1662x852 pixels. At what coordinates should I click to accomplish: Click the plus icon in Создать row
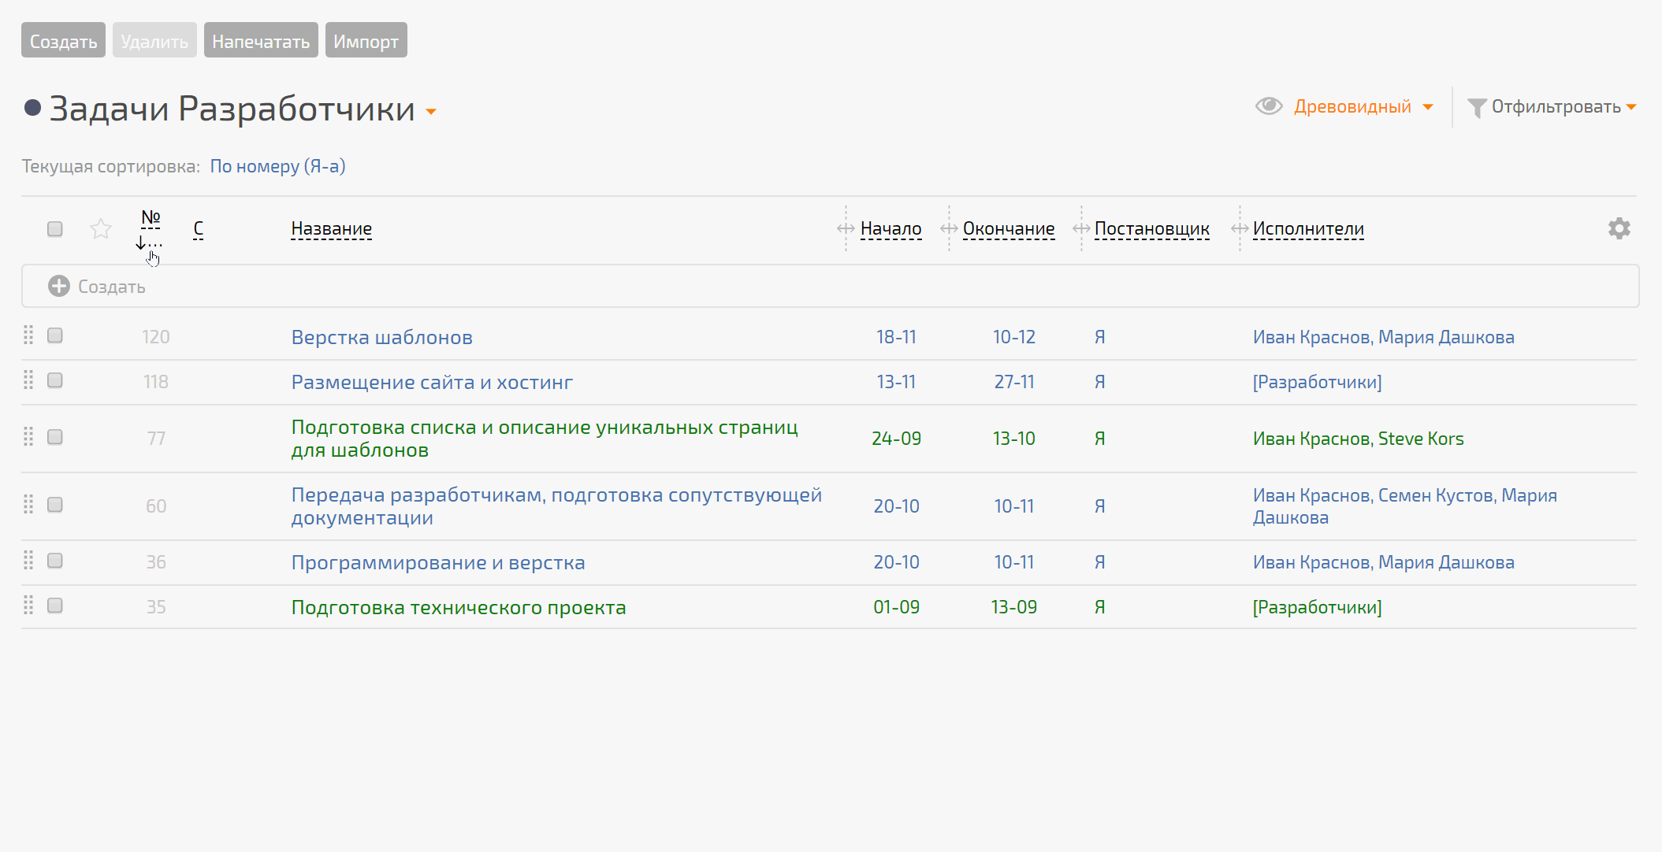click(x=59, y=286)
